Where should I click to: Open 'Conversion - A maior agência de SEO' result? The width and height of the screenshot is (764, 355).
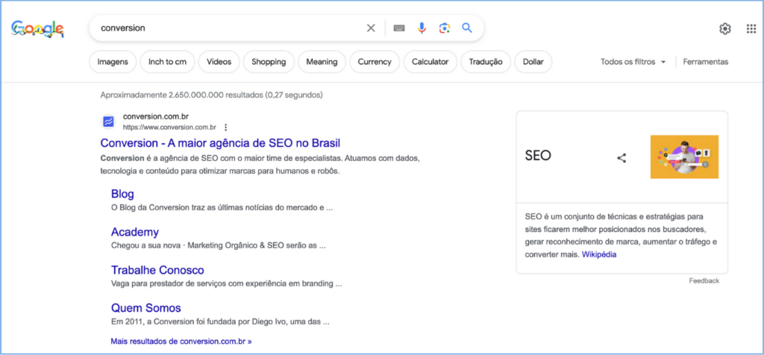[x=220, y=143]
